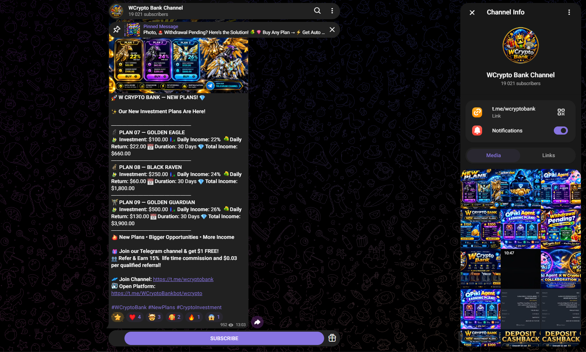Open the https://t.me/wcryptobank link in the post
Image resolution: width=586 pixels, height=352 pixels.
tap(183, 279)
